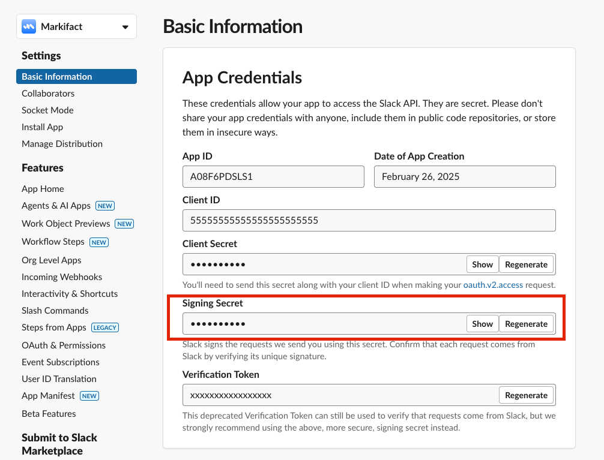
Task: Open Interactivity & Shortcuts page
Action: (69, 294)
